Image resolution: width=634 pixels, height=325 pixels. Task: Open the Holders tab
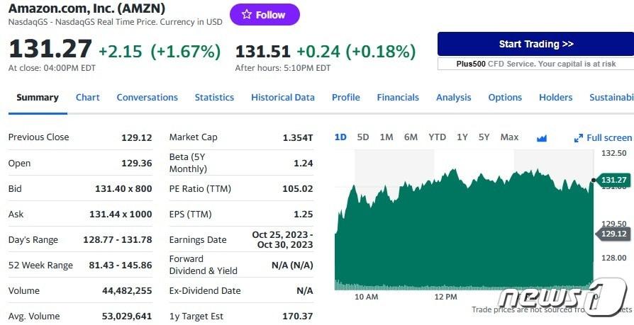click(555, 98)
